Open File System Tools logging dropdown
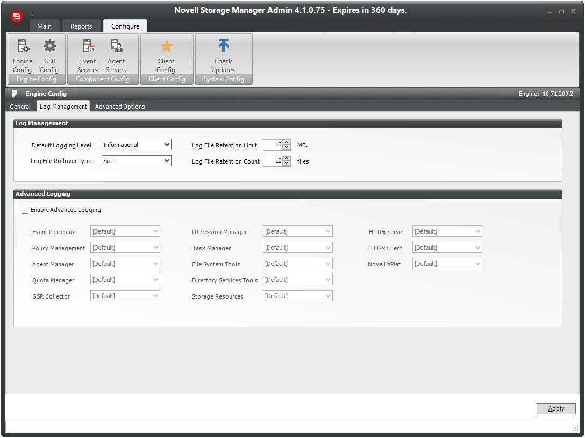Image resolution: width=585 pixels, height=438 pixels. (298, 263)
